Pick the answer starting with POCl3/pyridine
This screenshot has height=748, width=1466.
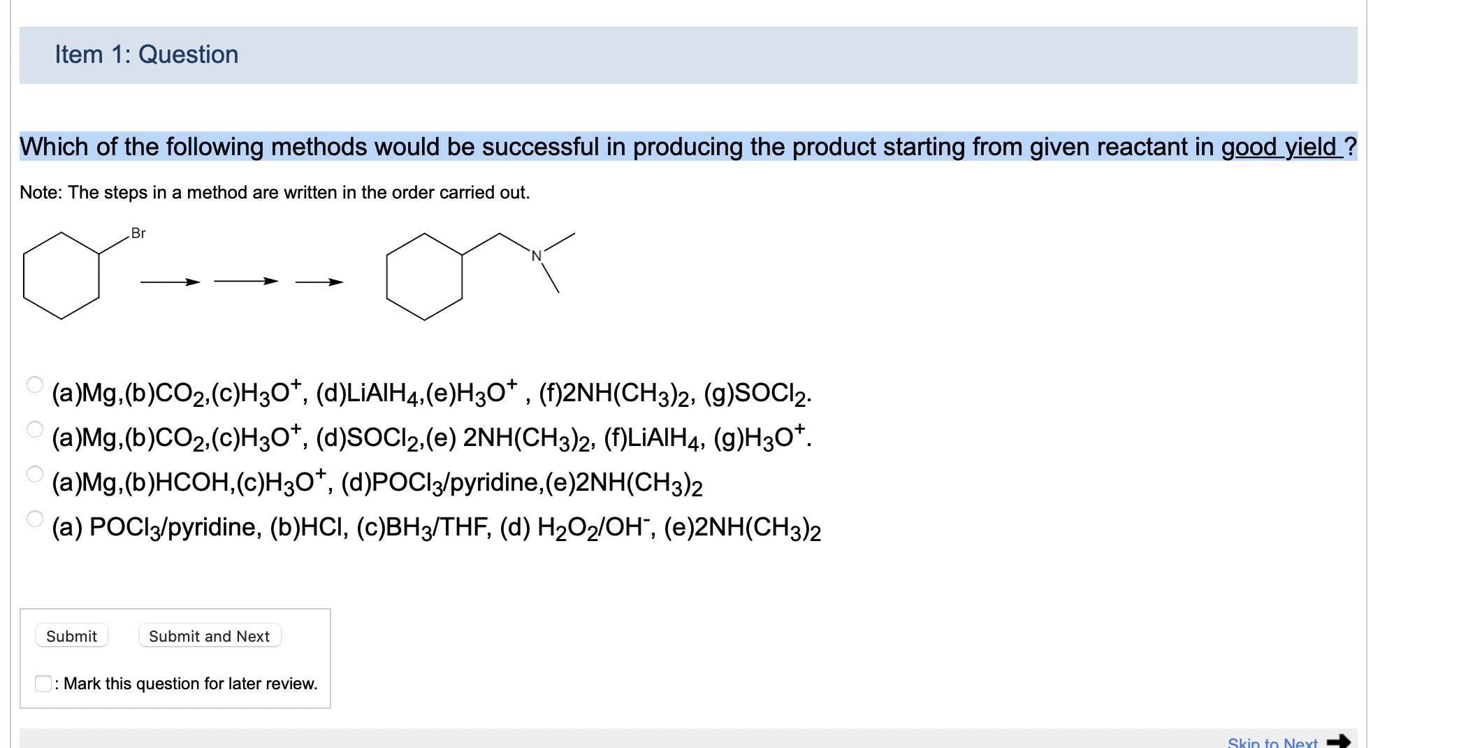click(x=34, y=519)
